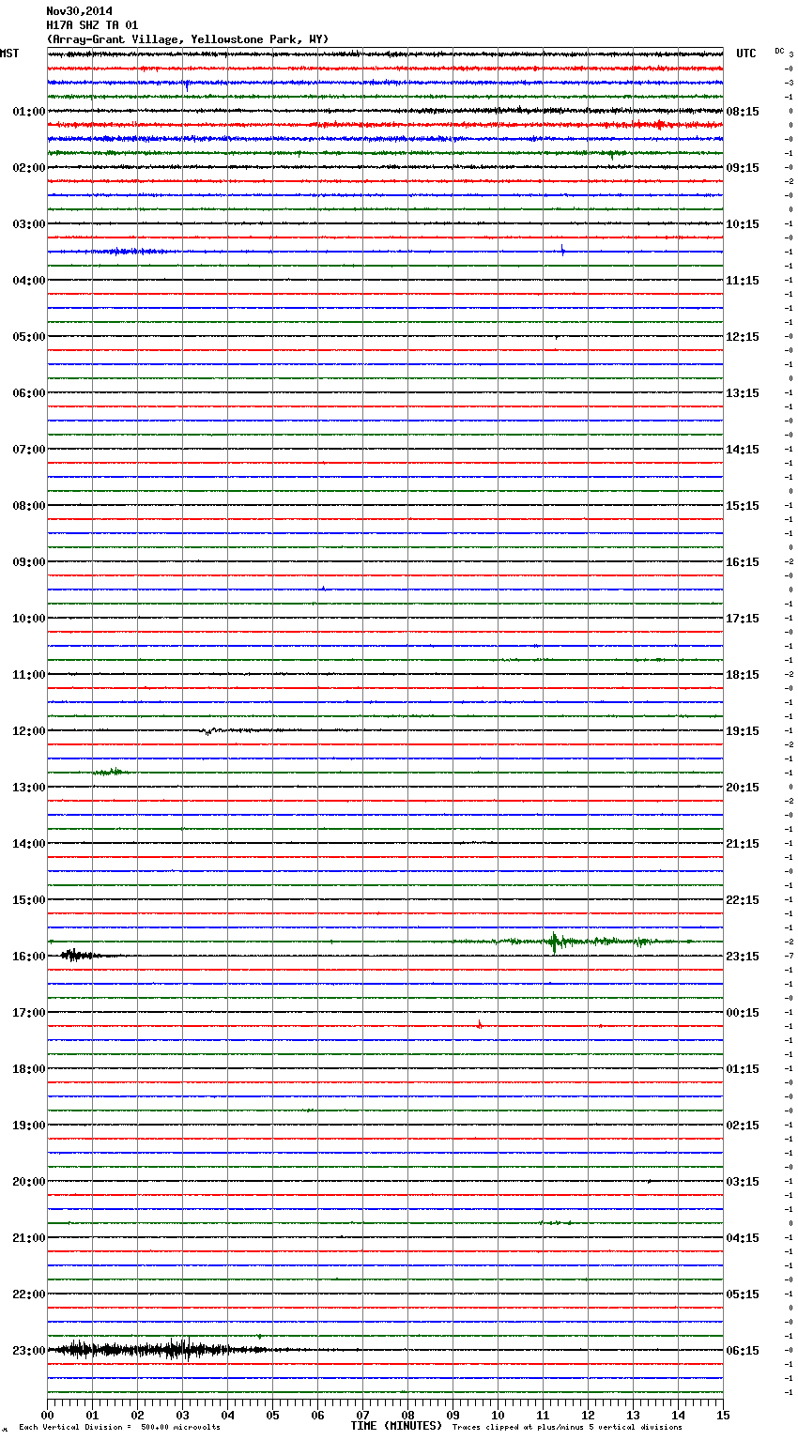Click the large black seismic event on 23:00 trace
This screenshot has width=798, height=1440.
point(174,1350)
